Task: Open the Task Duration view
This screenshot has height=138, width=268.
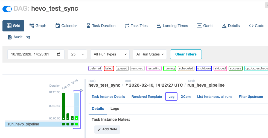Action: tap(101, 26)
